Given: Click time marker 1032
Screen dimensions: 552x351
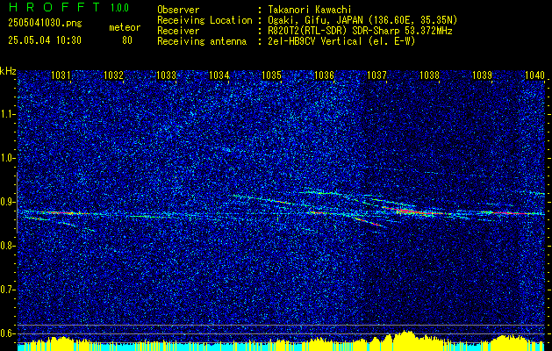Looking at the screenshot, I should pos(114,75).
